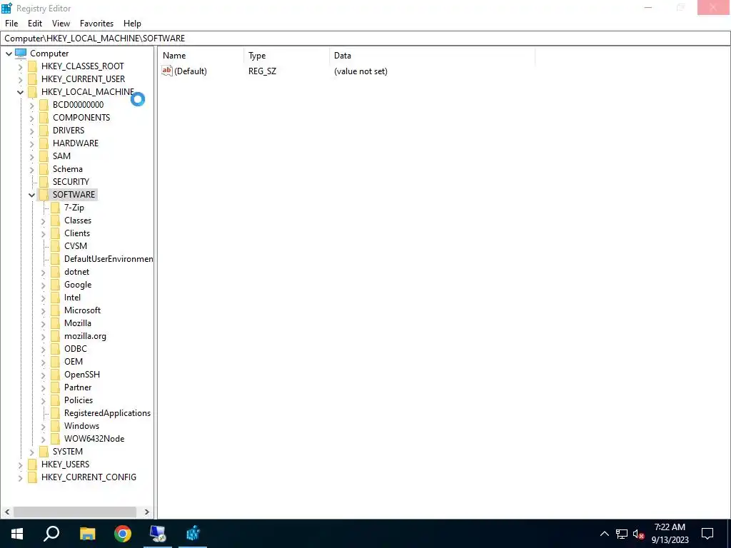The image size is (731, 548).
Task: Click the folder icon beside CVSM
Action: tap(56, 246)
